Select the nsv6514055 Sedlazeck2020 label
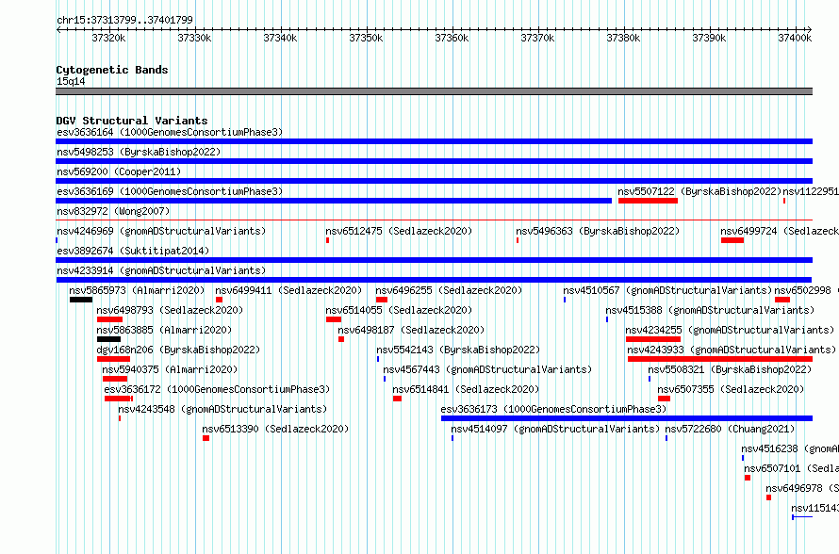 click(x=399, y=310)
